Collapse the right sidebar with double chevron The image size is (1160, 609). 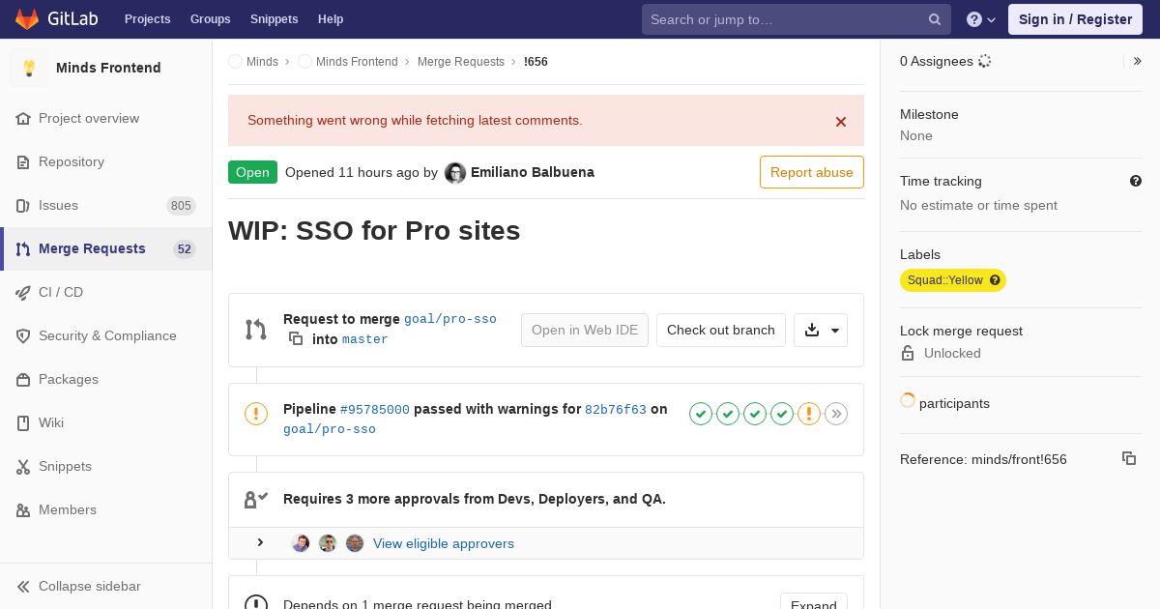click(1138, 61)
